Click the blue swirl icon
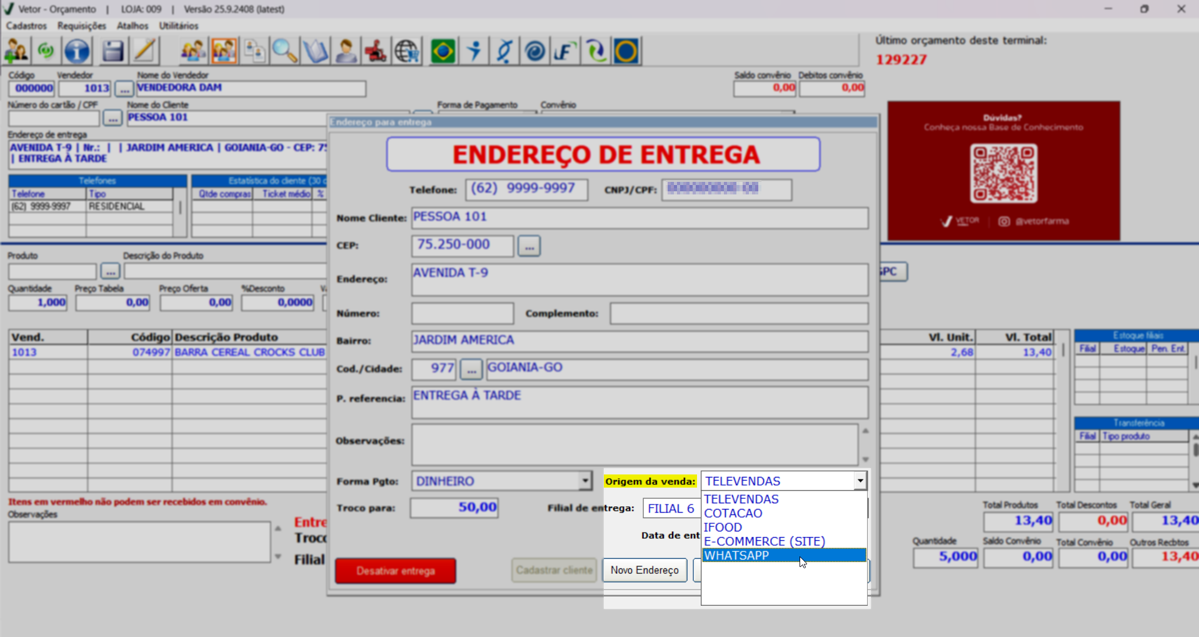 pyautogui.click(x=535, y=51)
